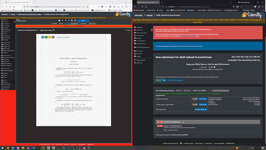The image size is (266, 150).
Task: Download the upload_page_01.jpg file
Action: point(203,104)
